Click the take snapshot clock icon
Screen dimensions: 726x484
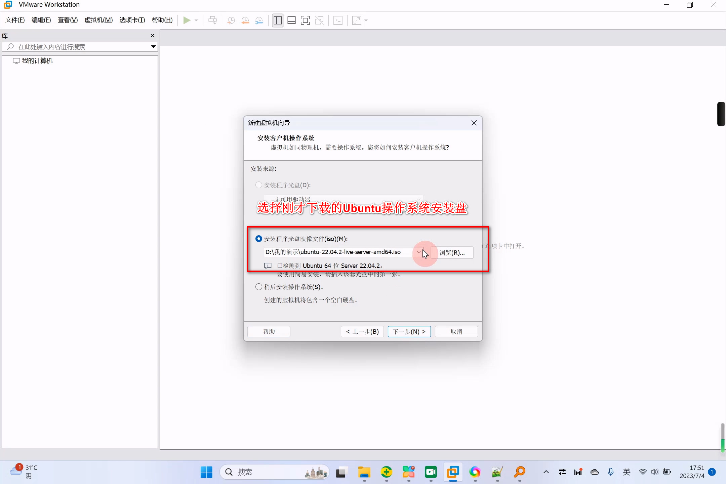[x=231, y=21]
